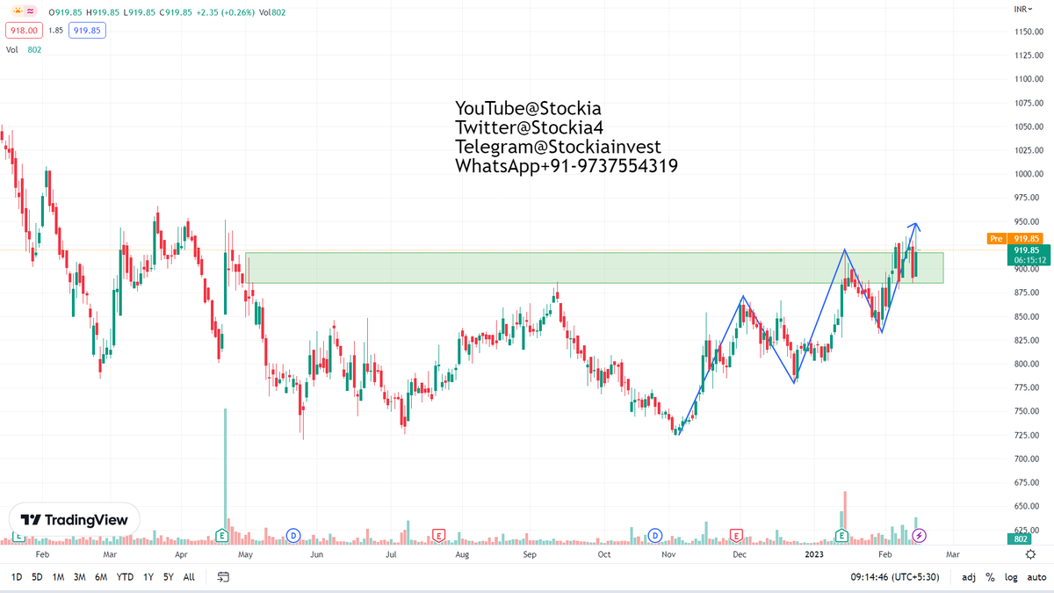This screenshot has height=593, width=1054.
Task: Select the 1M date range
Action: click(58, 577)
